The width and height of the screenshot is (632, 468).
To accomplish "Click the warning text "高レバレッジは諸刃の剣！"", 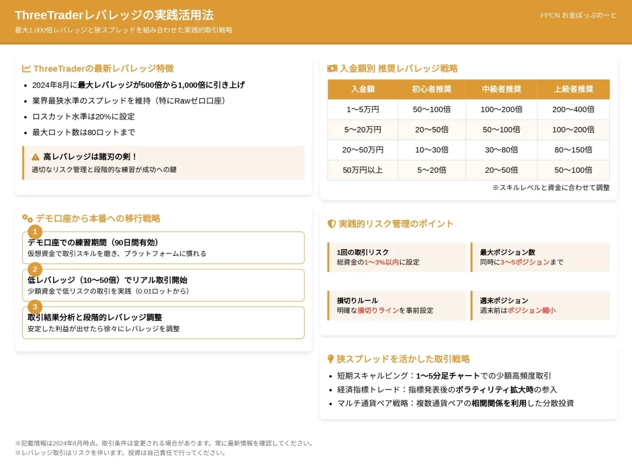I will coord(90,157).
